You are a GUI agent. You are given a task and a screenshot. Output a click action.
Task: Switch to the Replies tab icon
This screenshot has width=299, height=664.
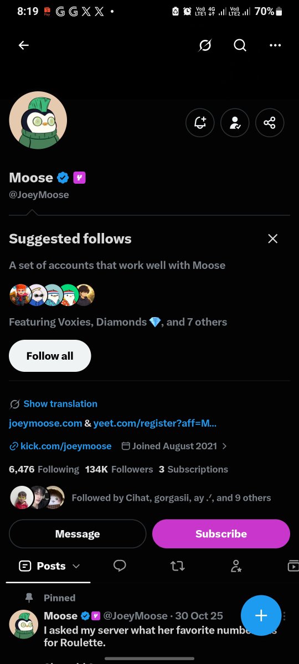tap(120, 566)
